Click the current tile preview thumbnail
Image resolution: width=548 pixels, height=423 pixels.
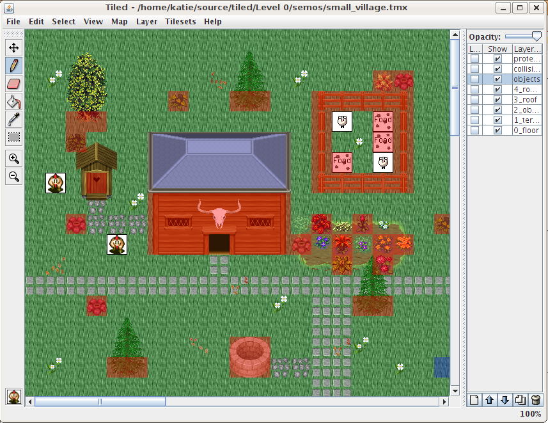coord(13,397)
